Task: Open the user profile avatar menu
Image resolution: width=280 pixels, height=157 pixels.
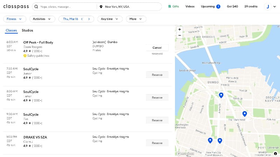Action: 268,6
